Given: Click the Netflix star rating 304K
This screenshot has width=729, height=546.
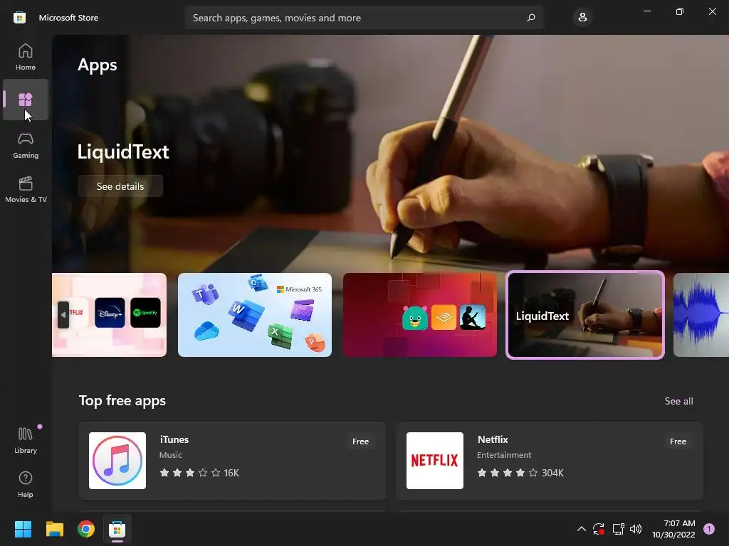Looking at the screenshot, I should point(520,473).
